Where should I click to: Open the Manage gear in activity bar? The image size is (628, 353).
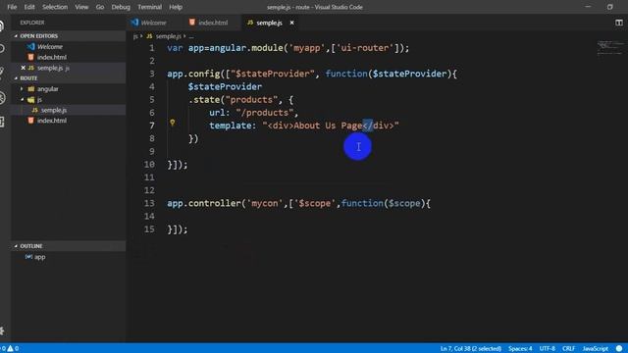[2, 330]
